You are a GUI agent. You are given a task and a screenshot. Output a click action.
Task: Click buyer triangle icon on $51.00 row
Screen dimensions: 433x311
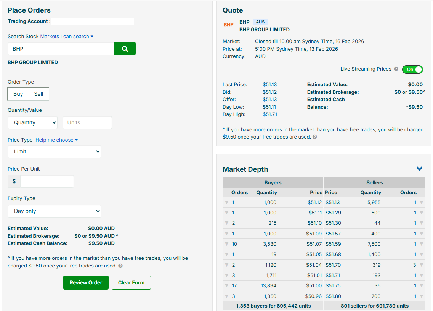227,286
